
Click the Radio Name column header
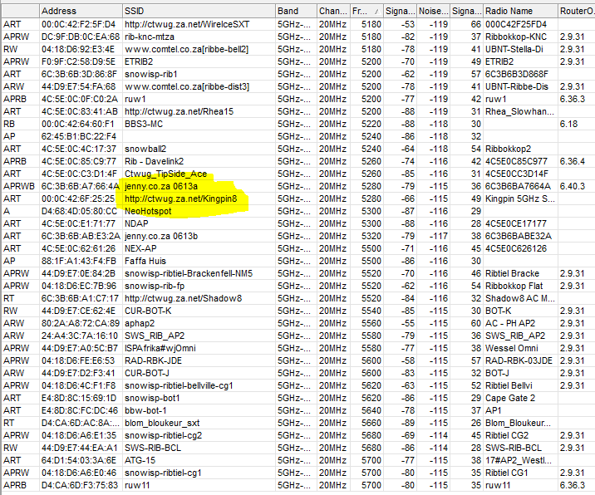coord(519,11)
